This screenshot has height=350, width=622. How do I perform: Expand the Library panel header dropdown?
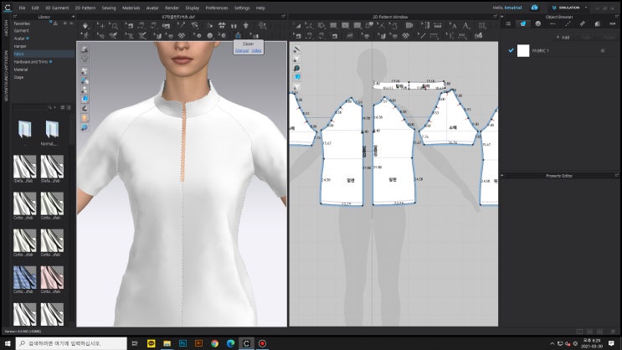pyautogui.click(x=75, y=16)
